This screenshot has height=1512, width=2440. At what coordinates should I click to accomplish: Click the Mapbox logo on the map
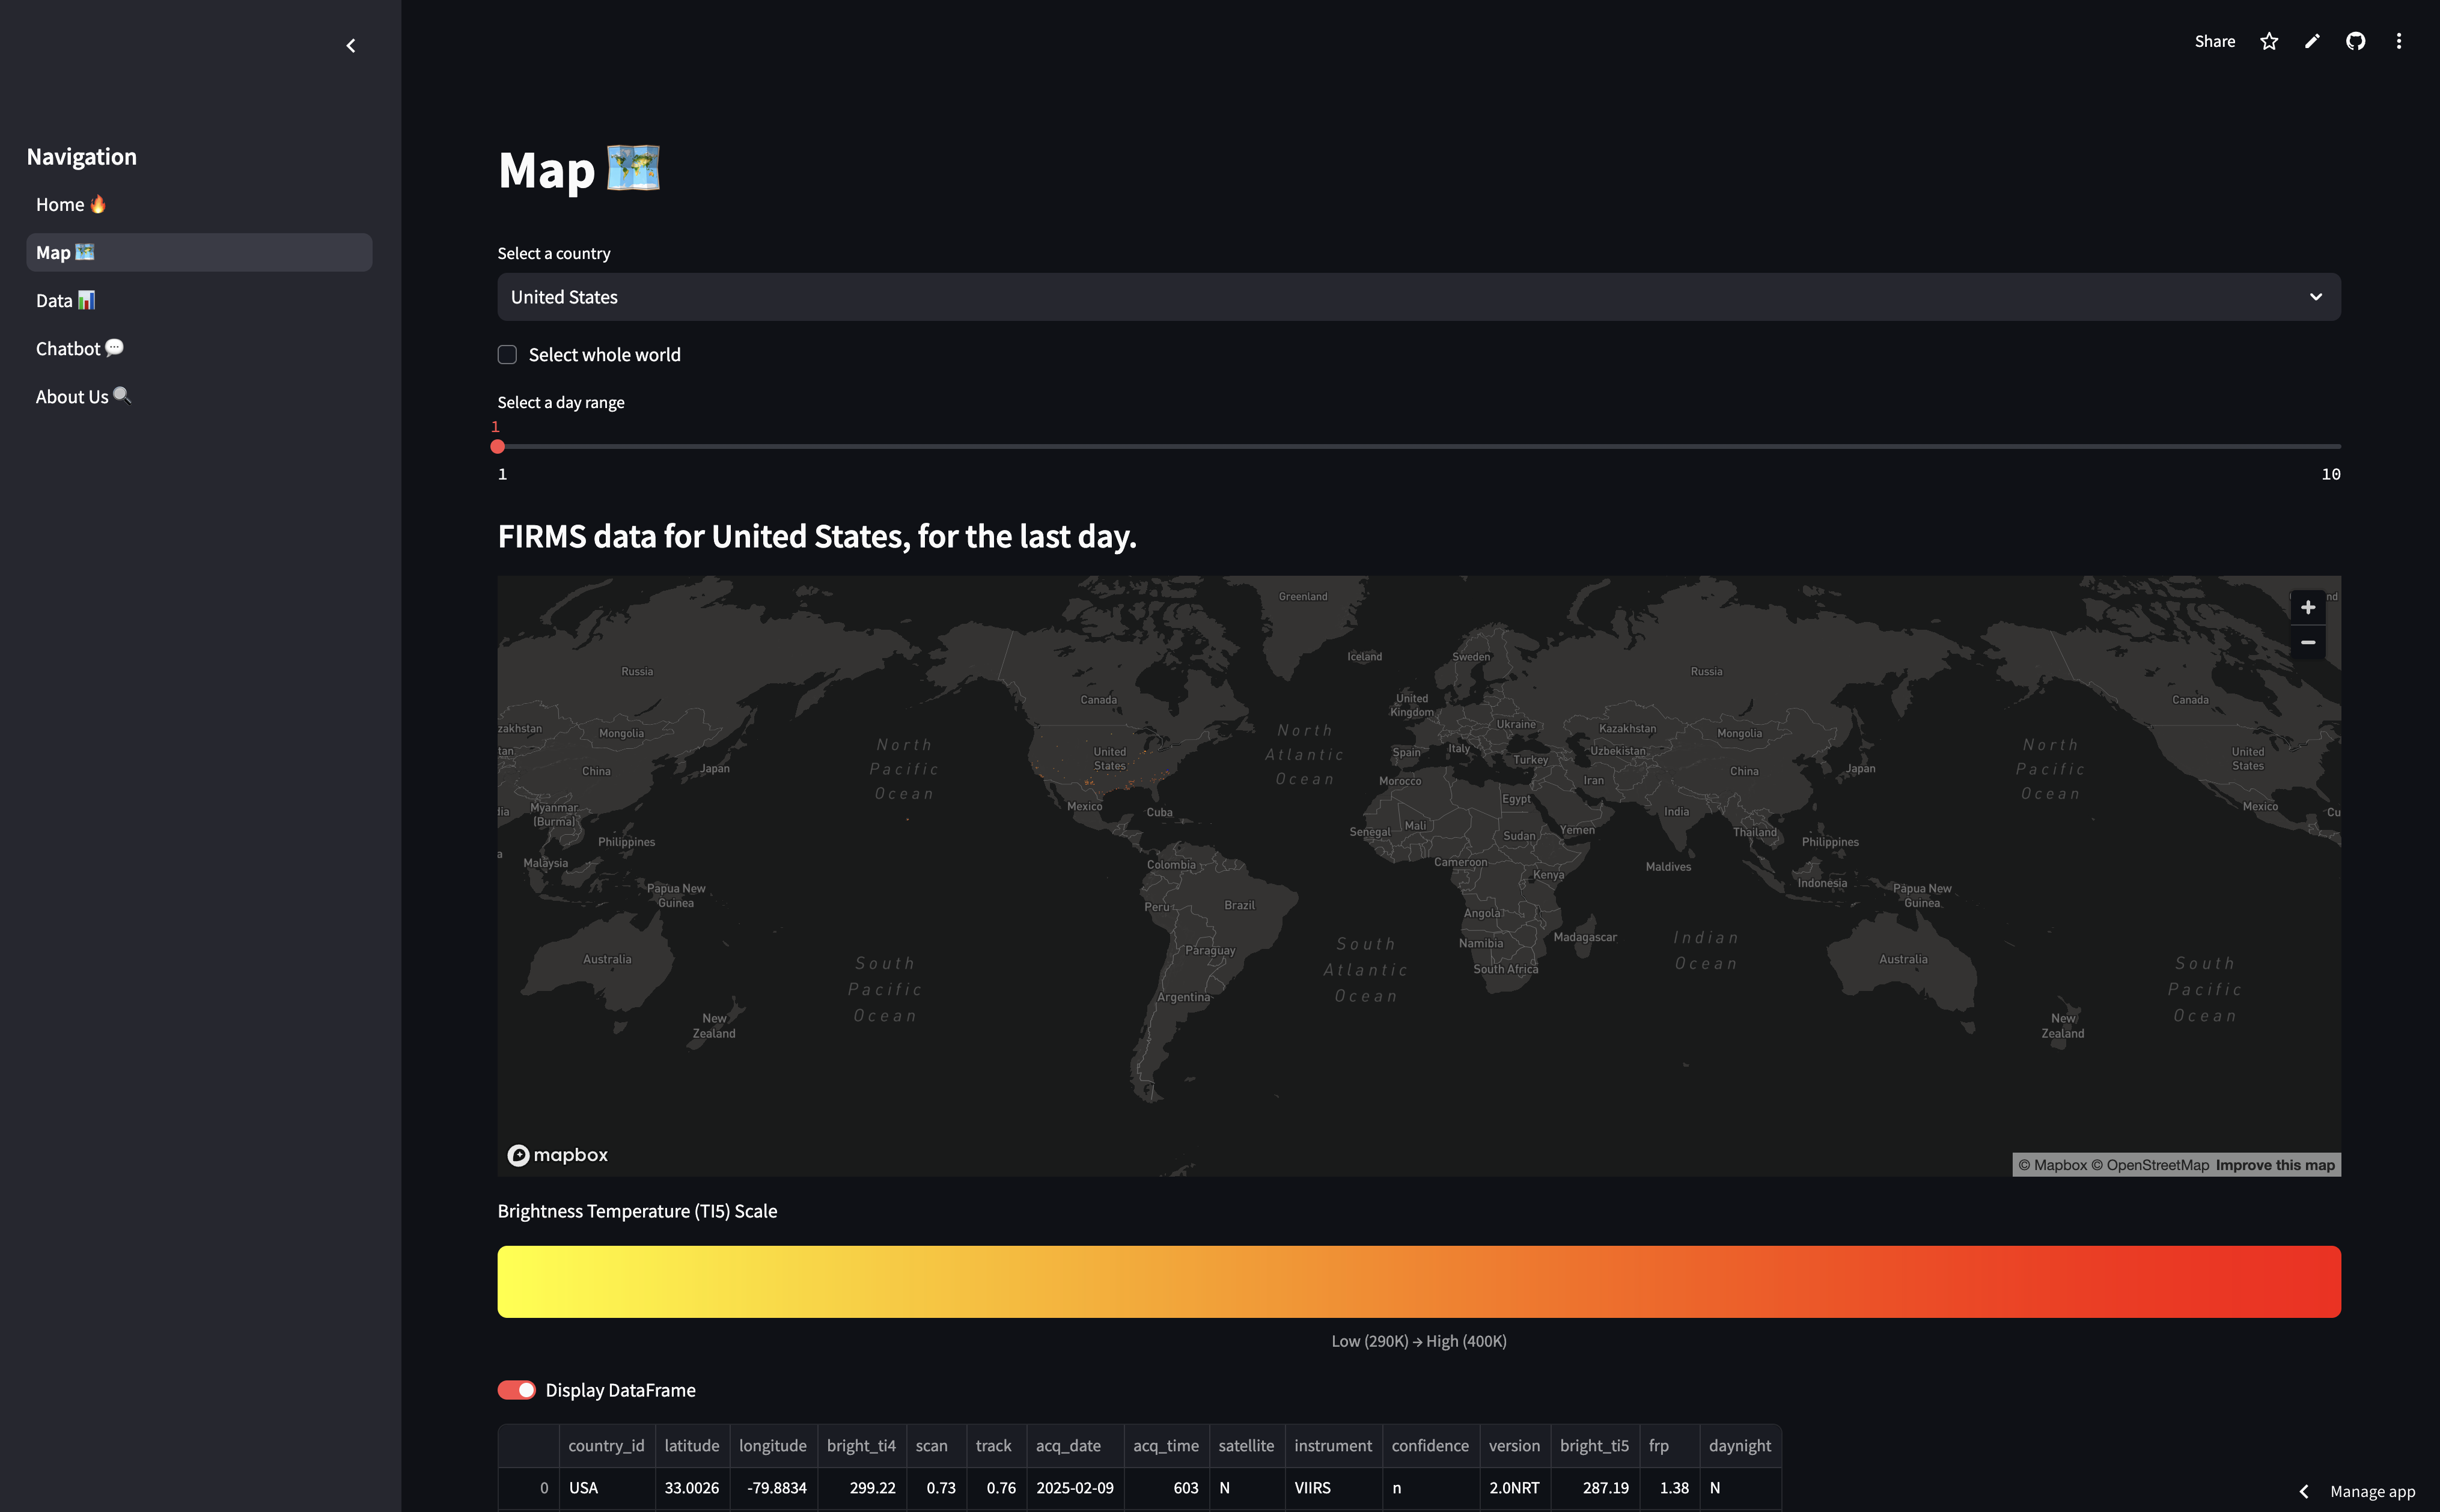click(558, 1155)
